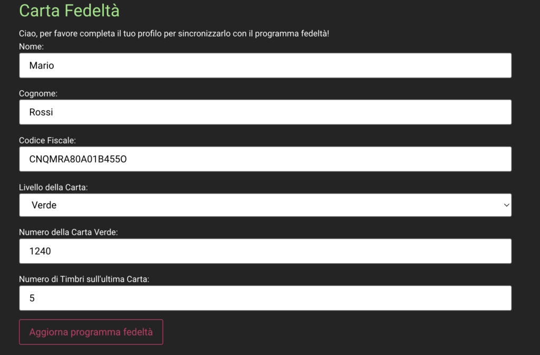The width and height of the screenshot is (540, 355).
Task: Click the "Nome:" label
Action: [x=31, y=46]
